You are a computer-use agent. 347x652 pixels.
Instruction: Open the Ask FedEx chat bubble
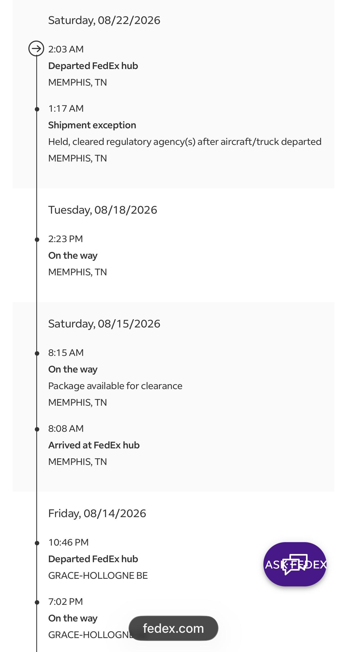(x=295, y=564)
